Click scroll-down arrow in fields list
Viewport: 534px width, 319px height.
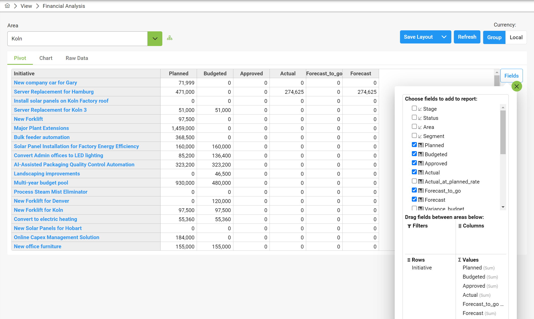[503, 207]
